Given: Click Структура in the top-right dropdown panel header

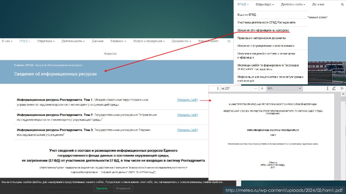Looking at the screenshot, I should point(265,4).
